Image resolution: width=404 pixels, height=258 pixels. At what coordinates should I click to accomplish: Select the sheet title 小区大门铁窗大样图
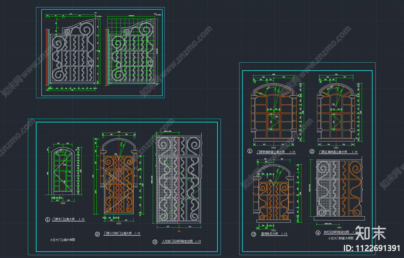(x=341, y=238)
